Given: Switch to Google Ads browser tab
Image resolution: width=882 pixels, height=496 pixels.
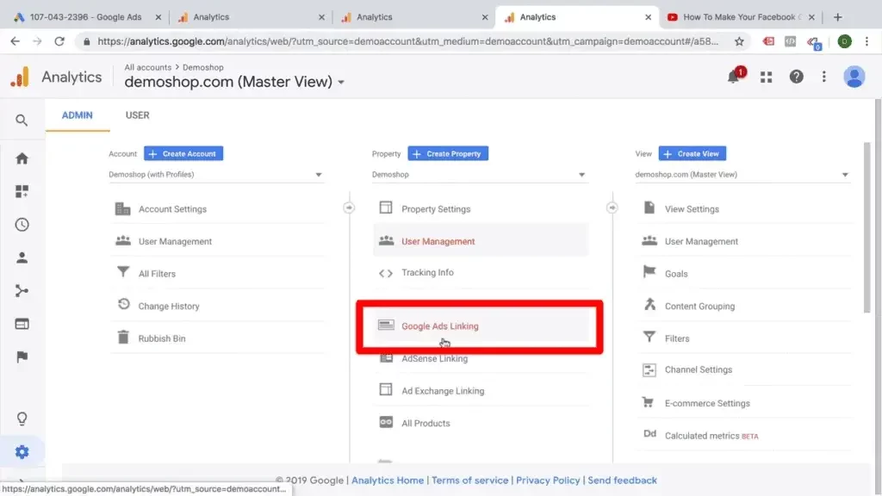Looking at the screenshot, I should tap(85, 17).
